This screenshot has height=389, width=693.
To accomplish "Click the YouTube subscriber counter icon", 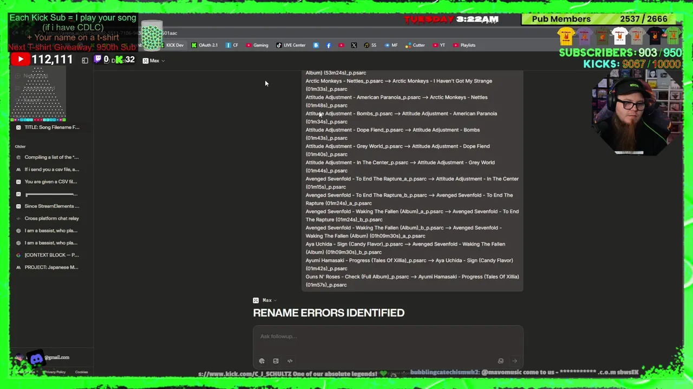I will point(20,59).
